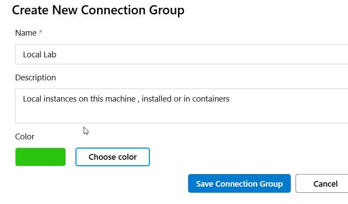Click the green color swatch
This screenshot has height=204, width=348.
tap(40, 157)
